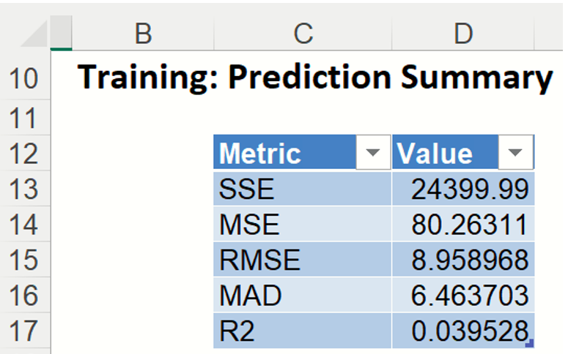This screenshot has width=568, height=354.
Task: Select the MAD value 6.463703
Action: [462, 295]
